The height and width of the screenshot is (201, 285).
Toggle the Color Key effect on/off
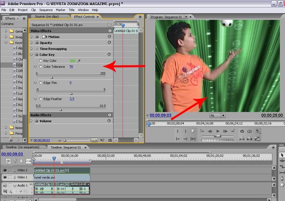[x=37, y=55]
